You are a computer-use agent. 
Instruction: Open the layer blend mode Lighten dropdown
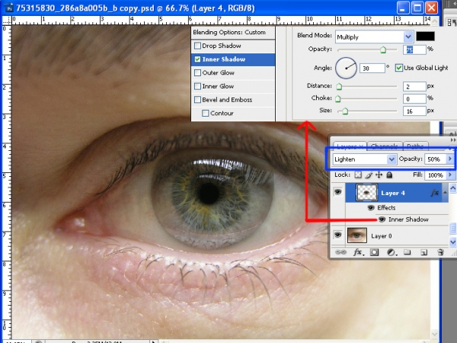391,159
